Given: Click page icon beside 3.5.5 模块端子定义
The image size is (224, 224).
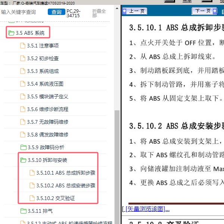Looking at the screenshot, I should 23,96.
